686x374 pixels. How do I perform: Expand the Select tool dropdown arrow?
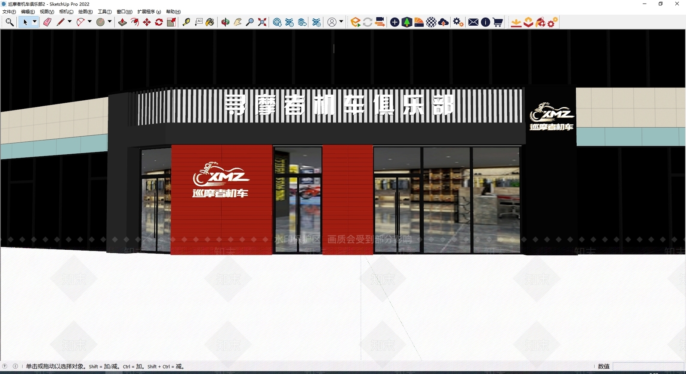35,22
